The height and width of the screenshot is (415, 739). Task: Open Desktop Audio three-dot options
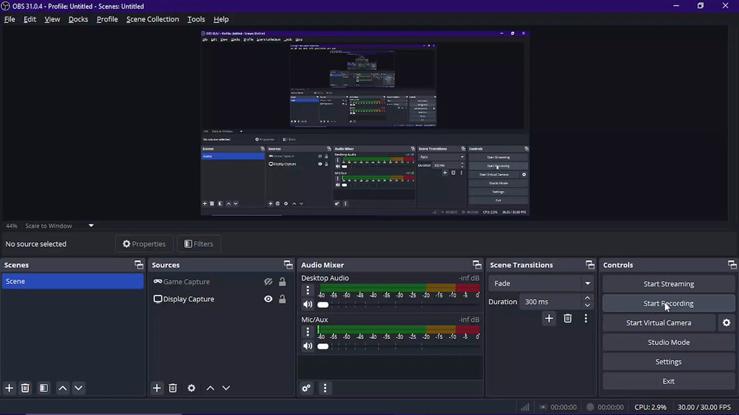click(x=308, y=290)
